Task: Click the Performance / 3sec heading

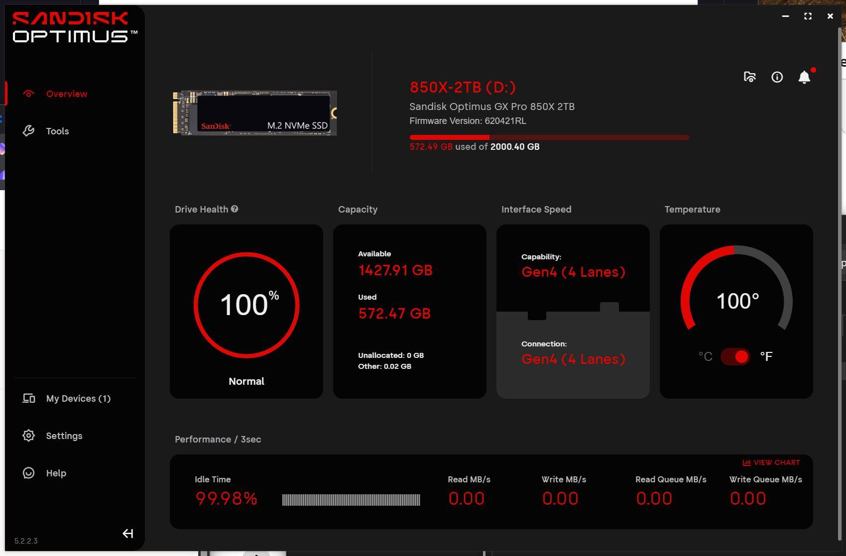Action: click(x=218, y=440)
